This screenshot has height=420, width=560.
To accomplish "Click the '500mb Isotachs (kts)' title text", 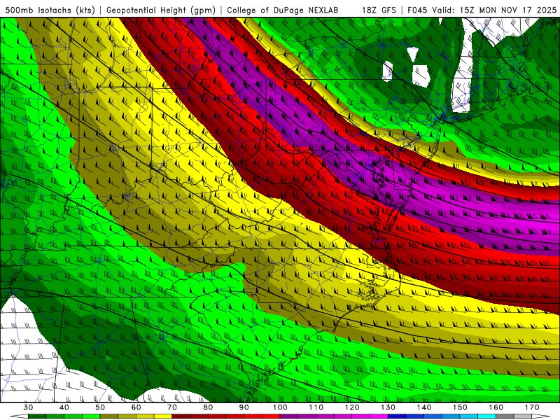I will coord(50,10).
